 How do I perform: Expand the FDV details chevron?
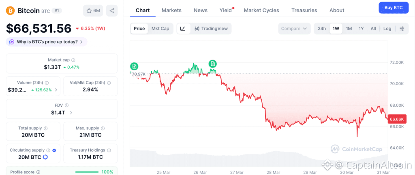click(x=71, y=113)
